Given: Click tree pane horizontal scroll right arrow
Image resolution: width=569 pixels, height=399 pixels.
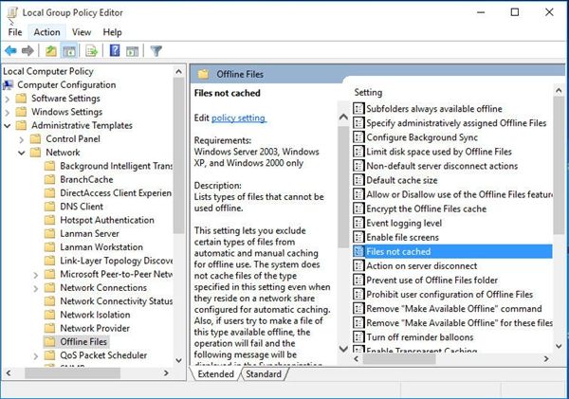Looking at the screenshot, I should coord(166,372).
